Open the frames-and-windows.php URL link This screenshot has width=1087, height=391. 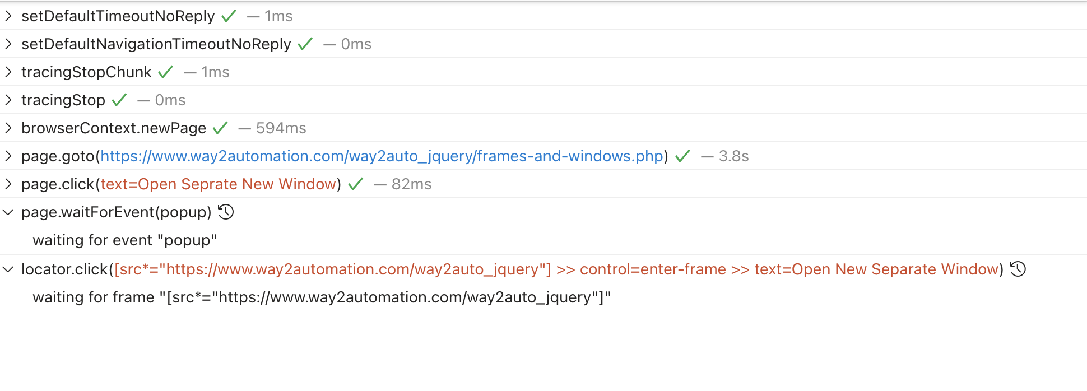(381, 156)
